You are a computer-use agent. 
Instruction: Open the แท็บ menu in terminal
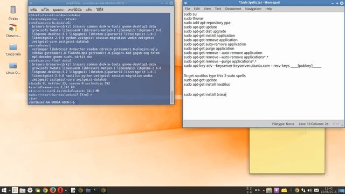[88, 10]
